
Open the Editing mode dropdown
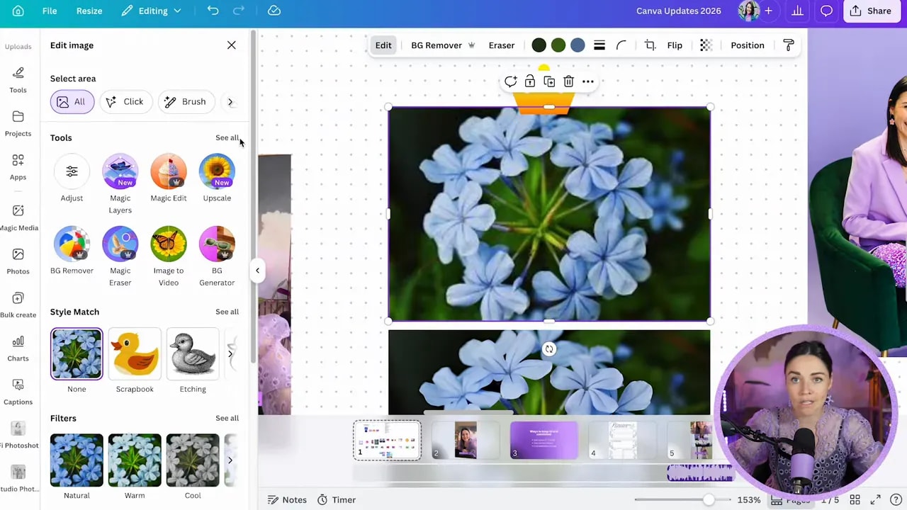tap(152, 11)
